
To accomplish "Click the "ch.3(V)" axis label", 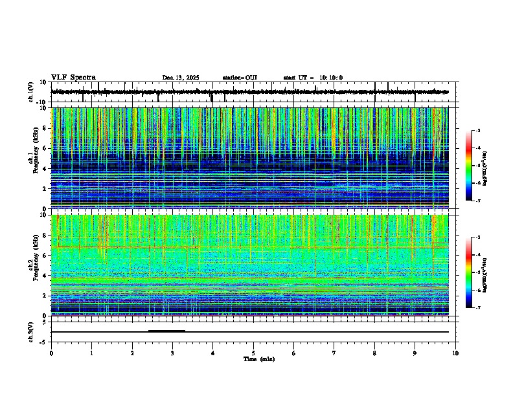I will click(x=31, y=332).
